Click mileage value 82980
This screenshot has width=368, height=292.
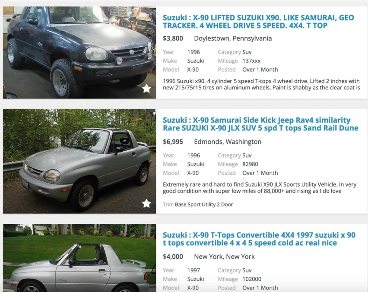pos(250,164)
